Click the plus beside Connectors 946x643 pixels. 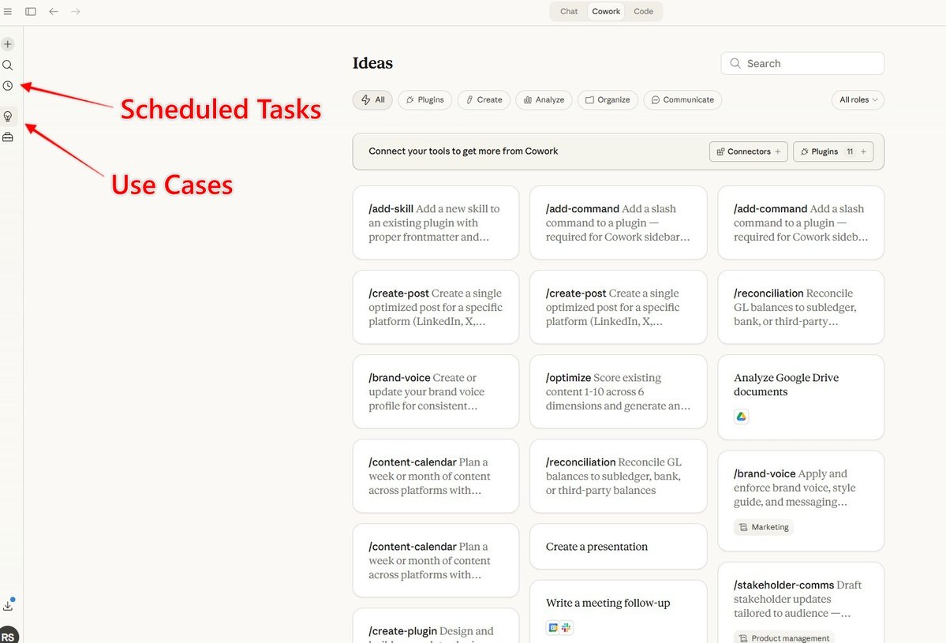click(778, 151)
